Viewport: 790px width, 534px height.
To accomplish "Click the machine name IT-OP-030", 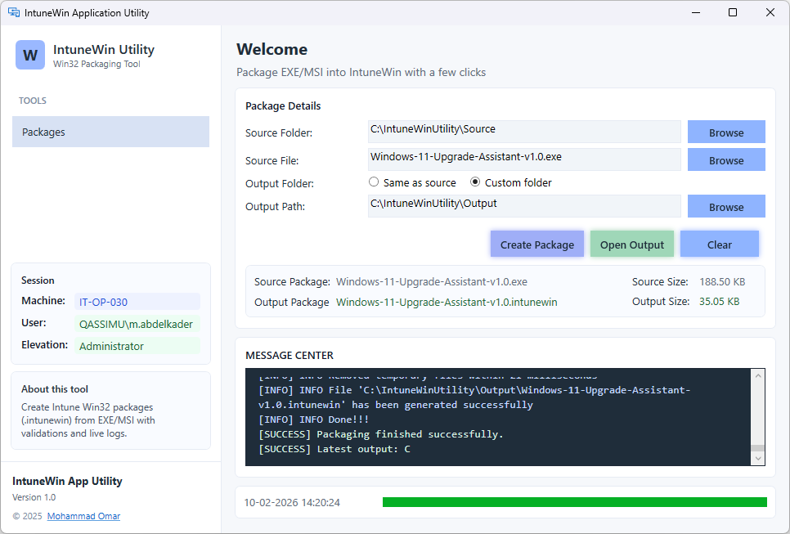I will [103, 302].
